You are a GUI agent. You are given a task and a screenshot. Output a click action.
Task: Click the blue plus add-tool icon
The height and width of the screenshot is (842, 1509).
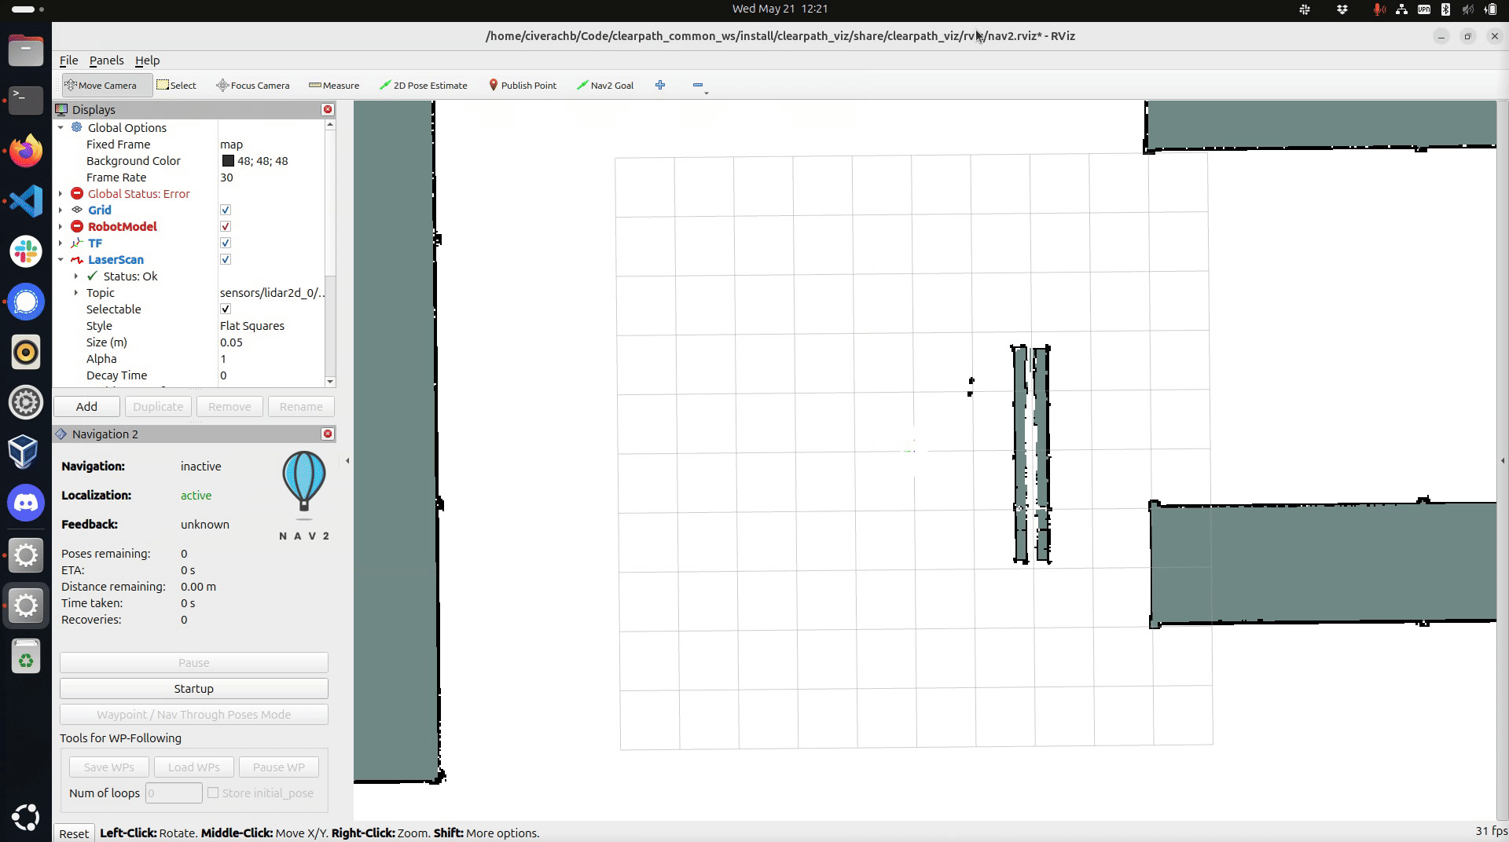[x=660, y=86]
